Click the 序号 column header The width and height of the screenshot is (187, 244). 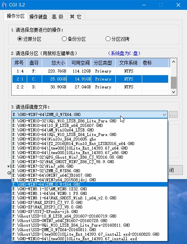19,63
